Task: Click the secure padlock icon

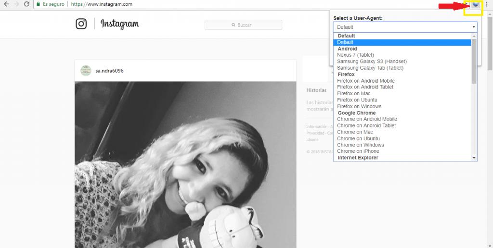Action: point(39,4)
